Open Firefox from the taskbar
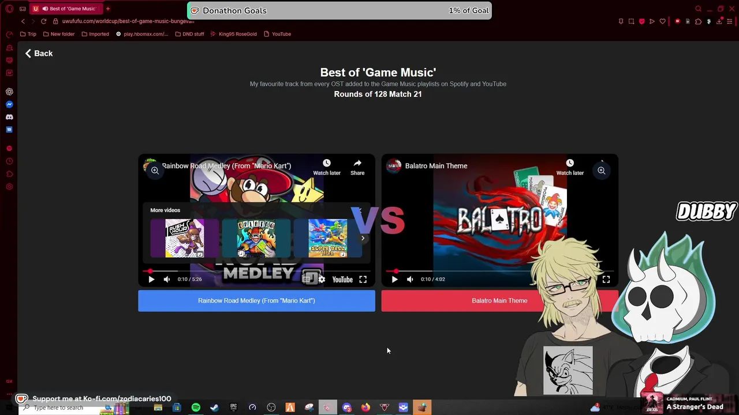The width and height of the screenshot is (739, 415). (x=365, y=408)
